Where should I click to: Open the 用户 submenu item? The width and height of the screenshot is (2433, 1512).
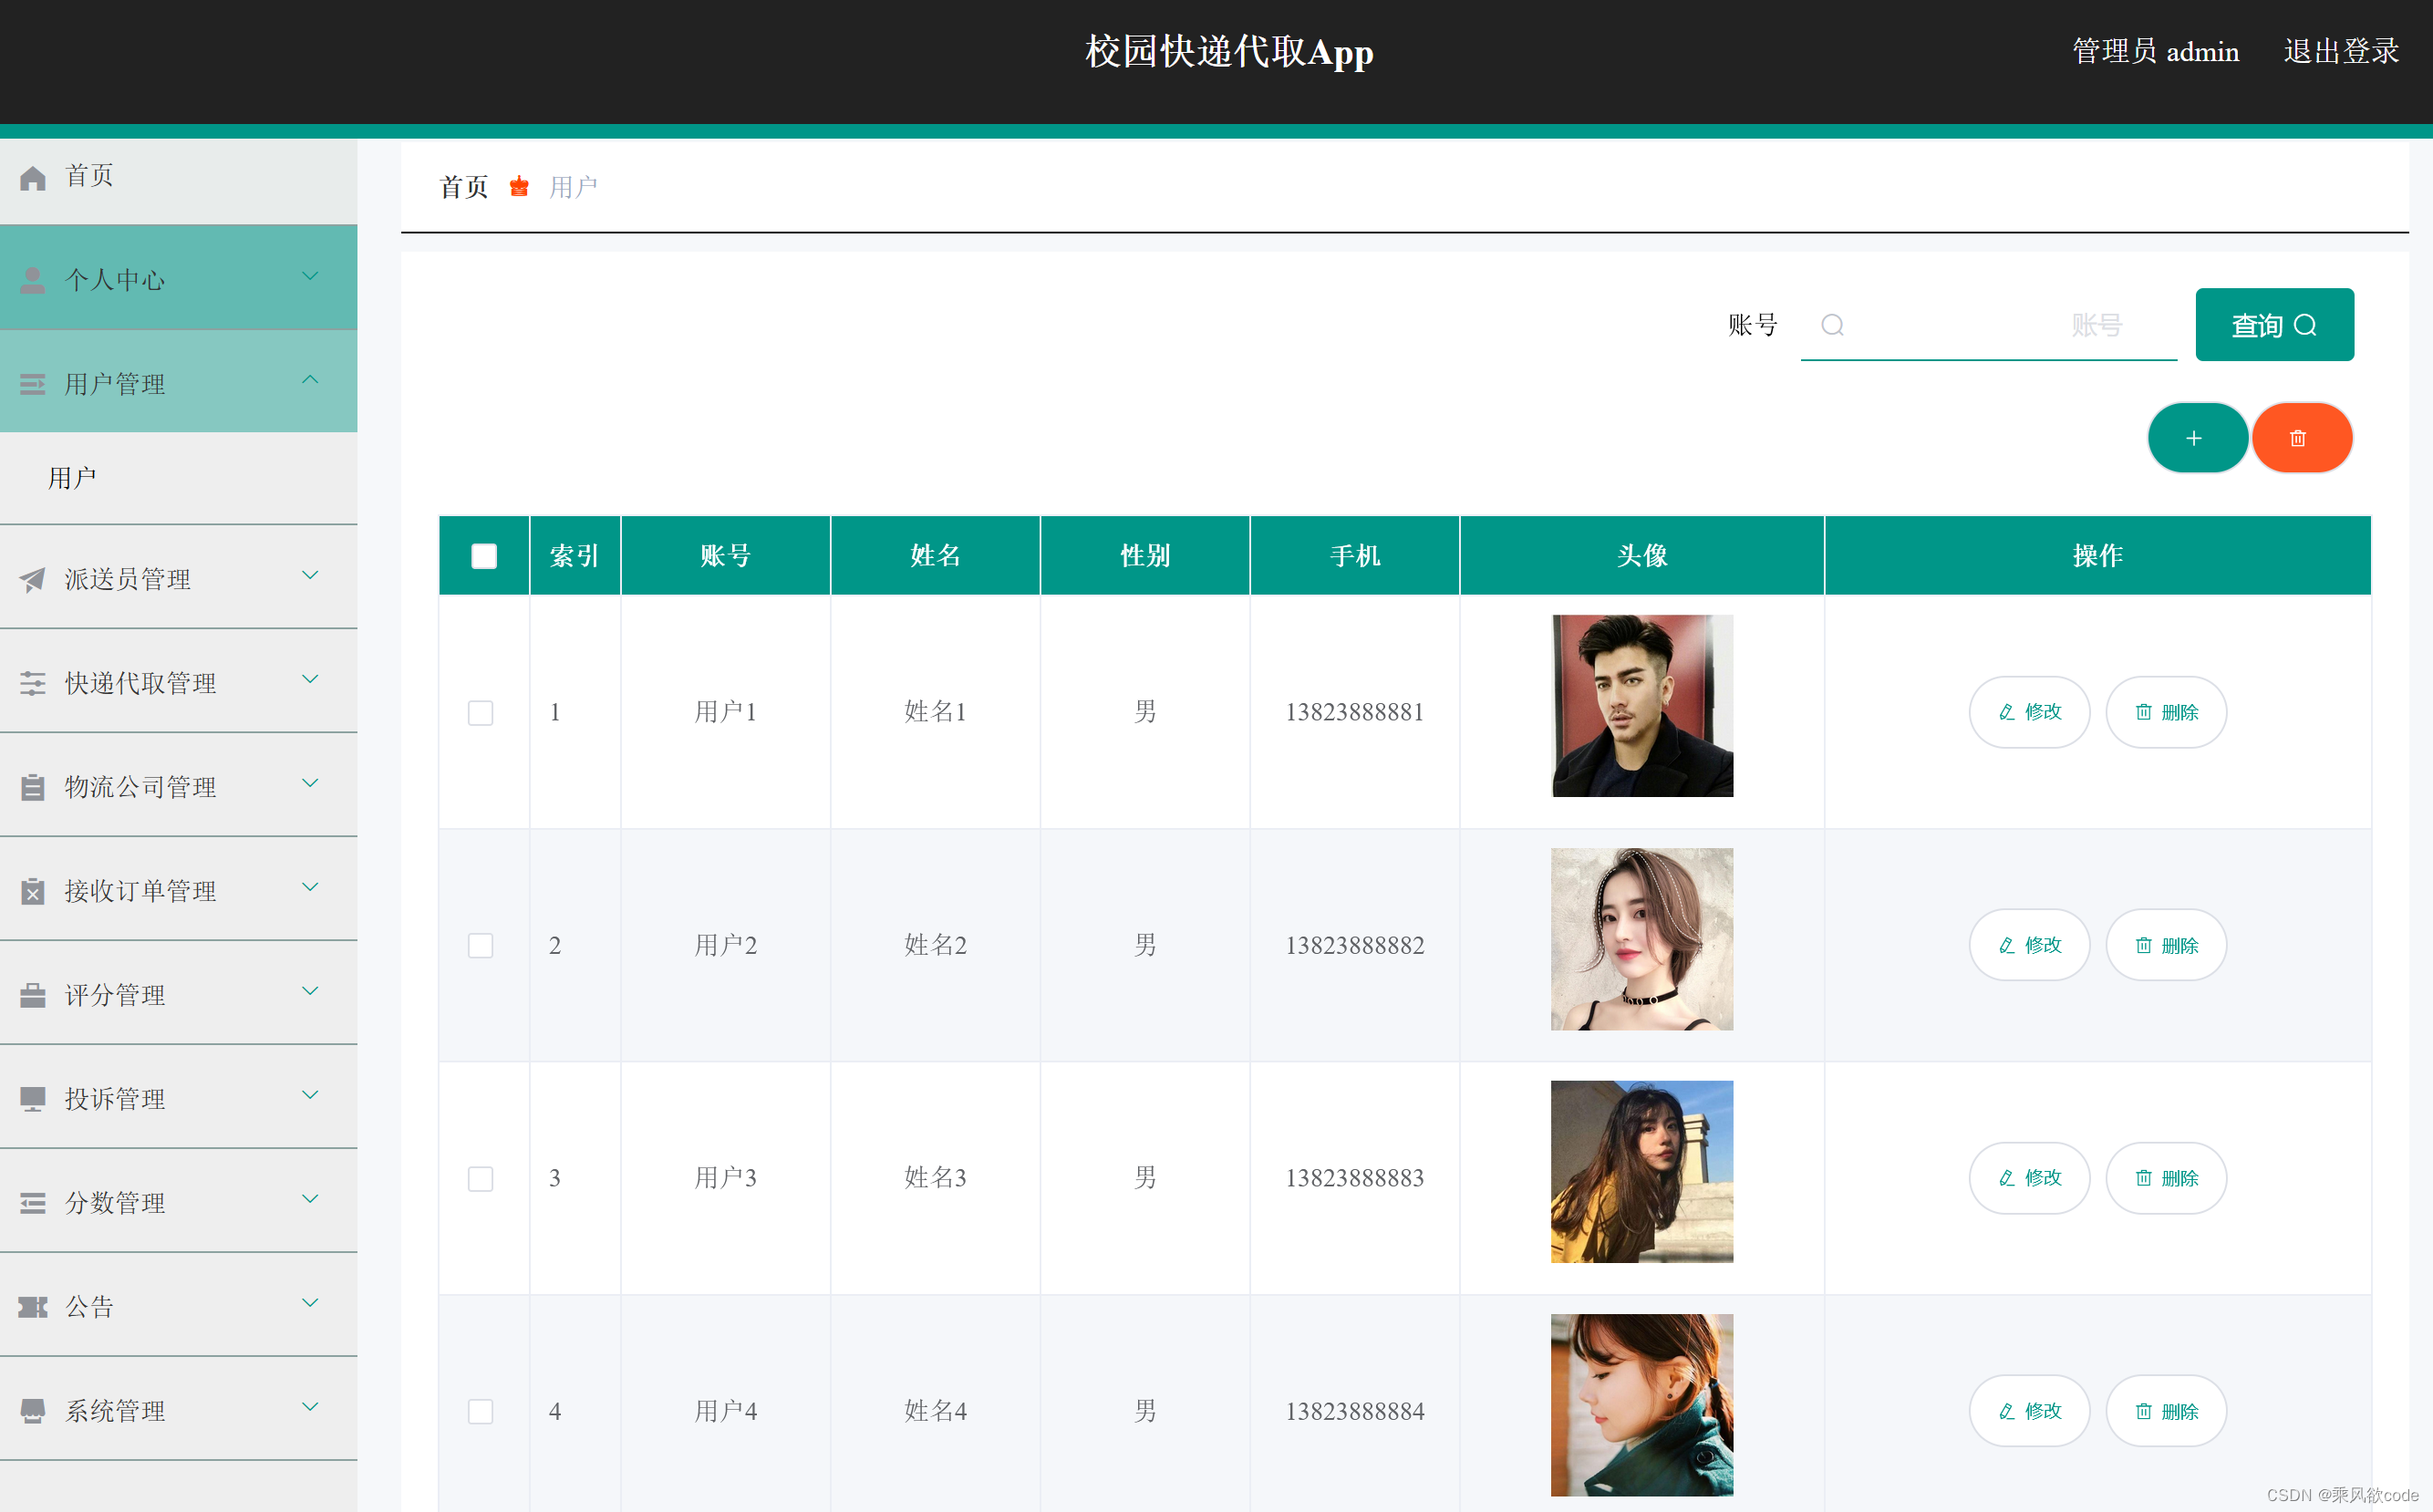[x=73, y=478]
